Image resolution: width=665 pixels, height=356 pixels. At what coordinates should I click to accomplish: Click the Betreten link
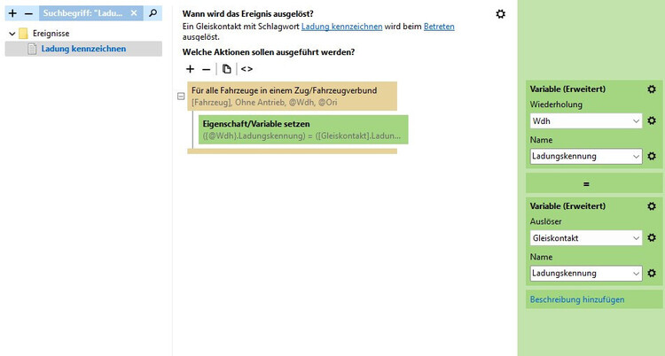coord(439,27)
